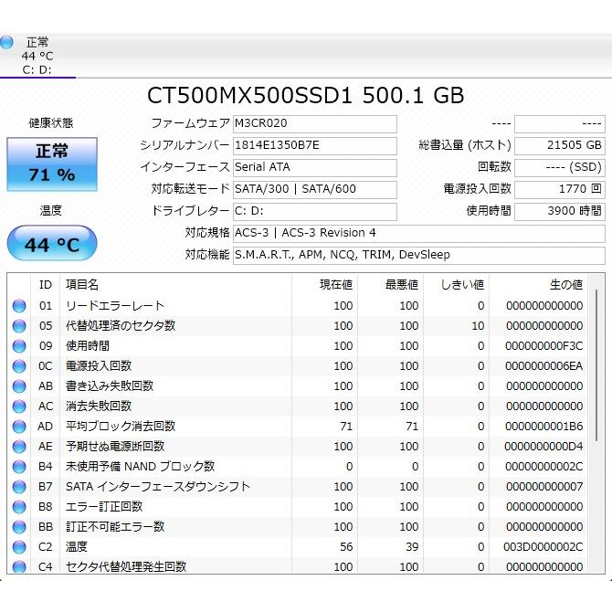Screen dimensions: 612x612
Task: Click the supported features field with TRIM
Action: 419,255
